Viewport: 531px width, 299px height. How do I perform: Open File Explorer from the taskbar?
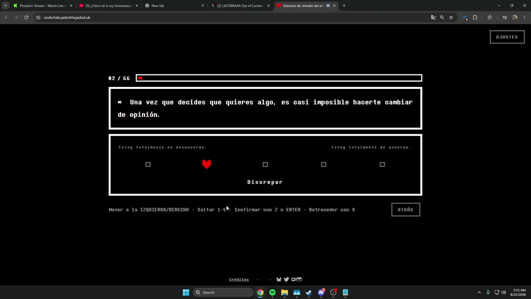pyautogui.click(x=285, y=292)
